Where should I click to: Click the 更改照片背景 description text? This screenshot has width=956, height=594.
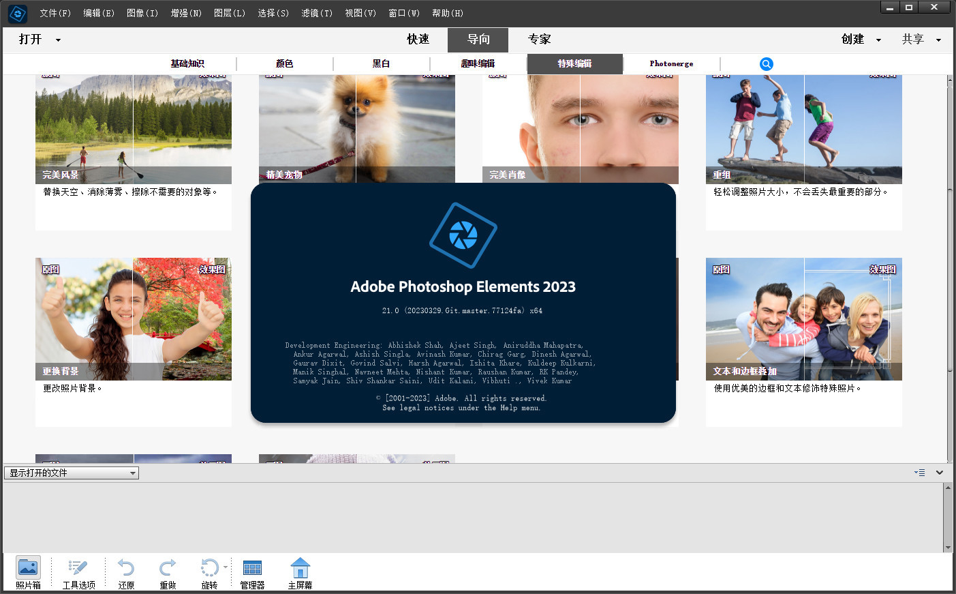click(72, 388)
